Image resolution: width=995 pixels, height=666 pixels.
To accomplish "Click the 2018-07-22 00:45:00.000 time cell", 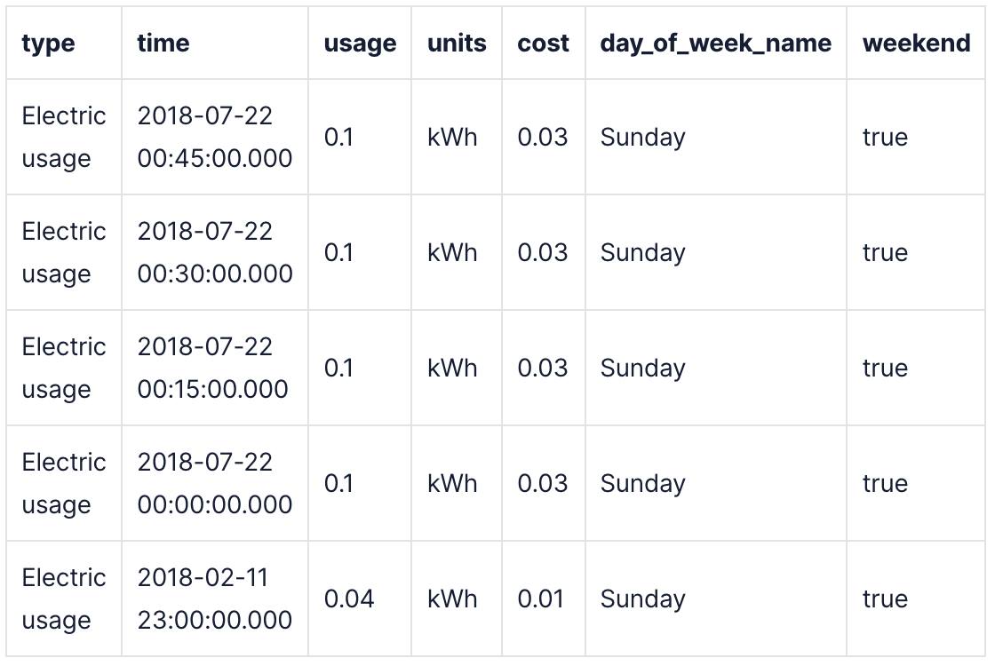I will [x=214, y=137].
